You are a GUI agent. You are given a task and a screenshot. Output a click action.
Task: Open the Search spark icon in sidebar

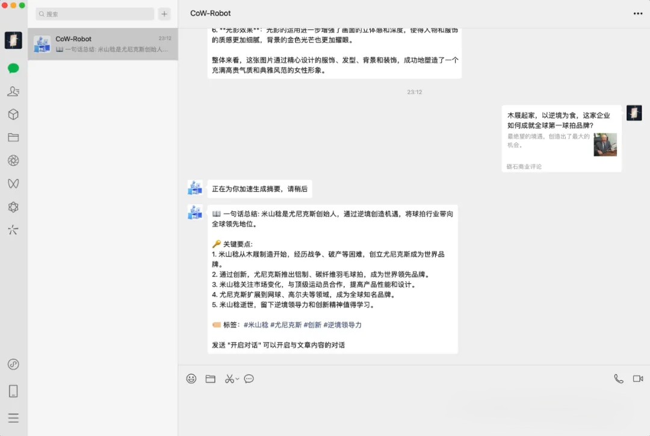(13, 230)
